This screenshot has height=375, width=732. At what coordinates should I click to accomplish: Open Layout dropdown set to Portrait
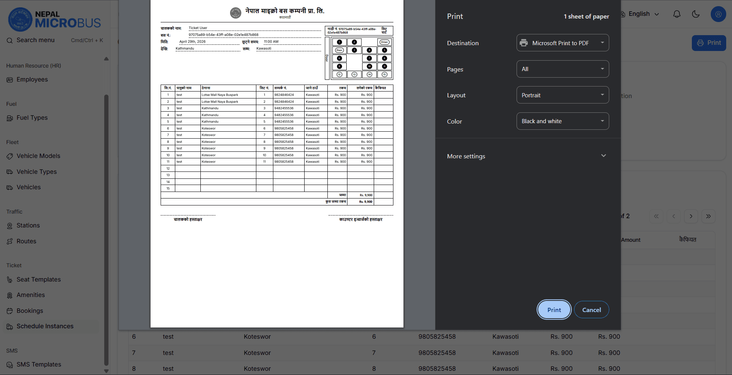563,95
